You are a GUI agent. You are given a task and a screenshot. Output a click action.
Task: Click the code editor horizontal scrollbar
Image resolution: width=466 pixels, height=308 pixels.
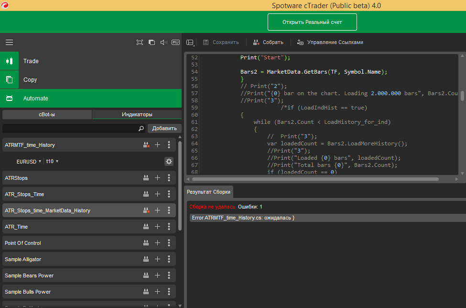click(315, 179)
